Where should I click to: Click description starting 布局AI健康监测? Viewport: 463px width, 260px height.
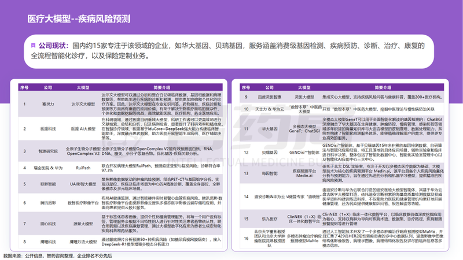click(x=161, y=203)
